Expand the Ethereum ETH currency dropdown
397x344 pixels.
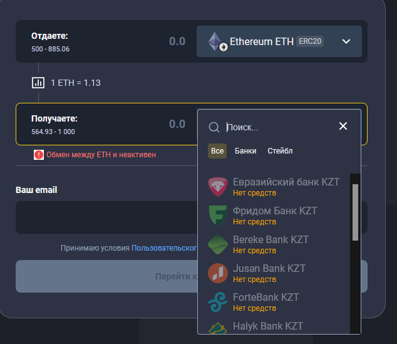[x=347, y=41]
